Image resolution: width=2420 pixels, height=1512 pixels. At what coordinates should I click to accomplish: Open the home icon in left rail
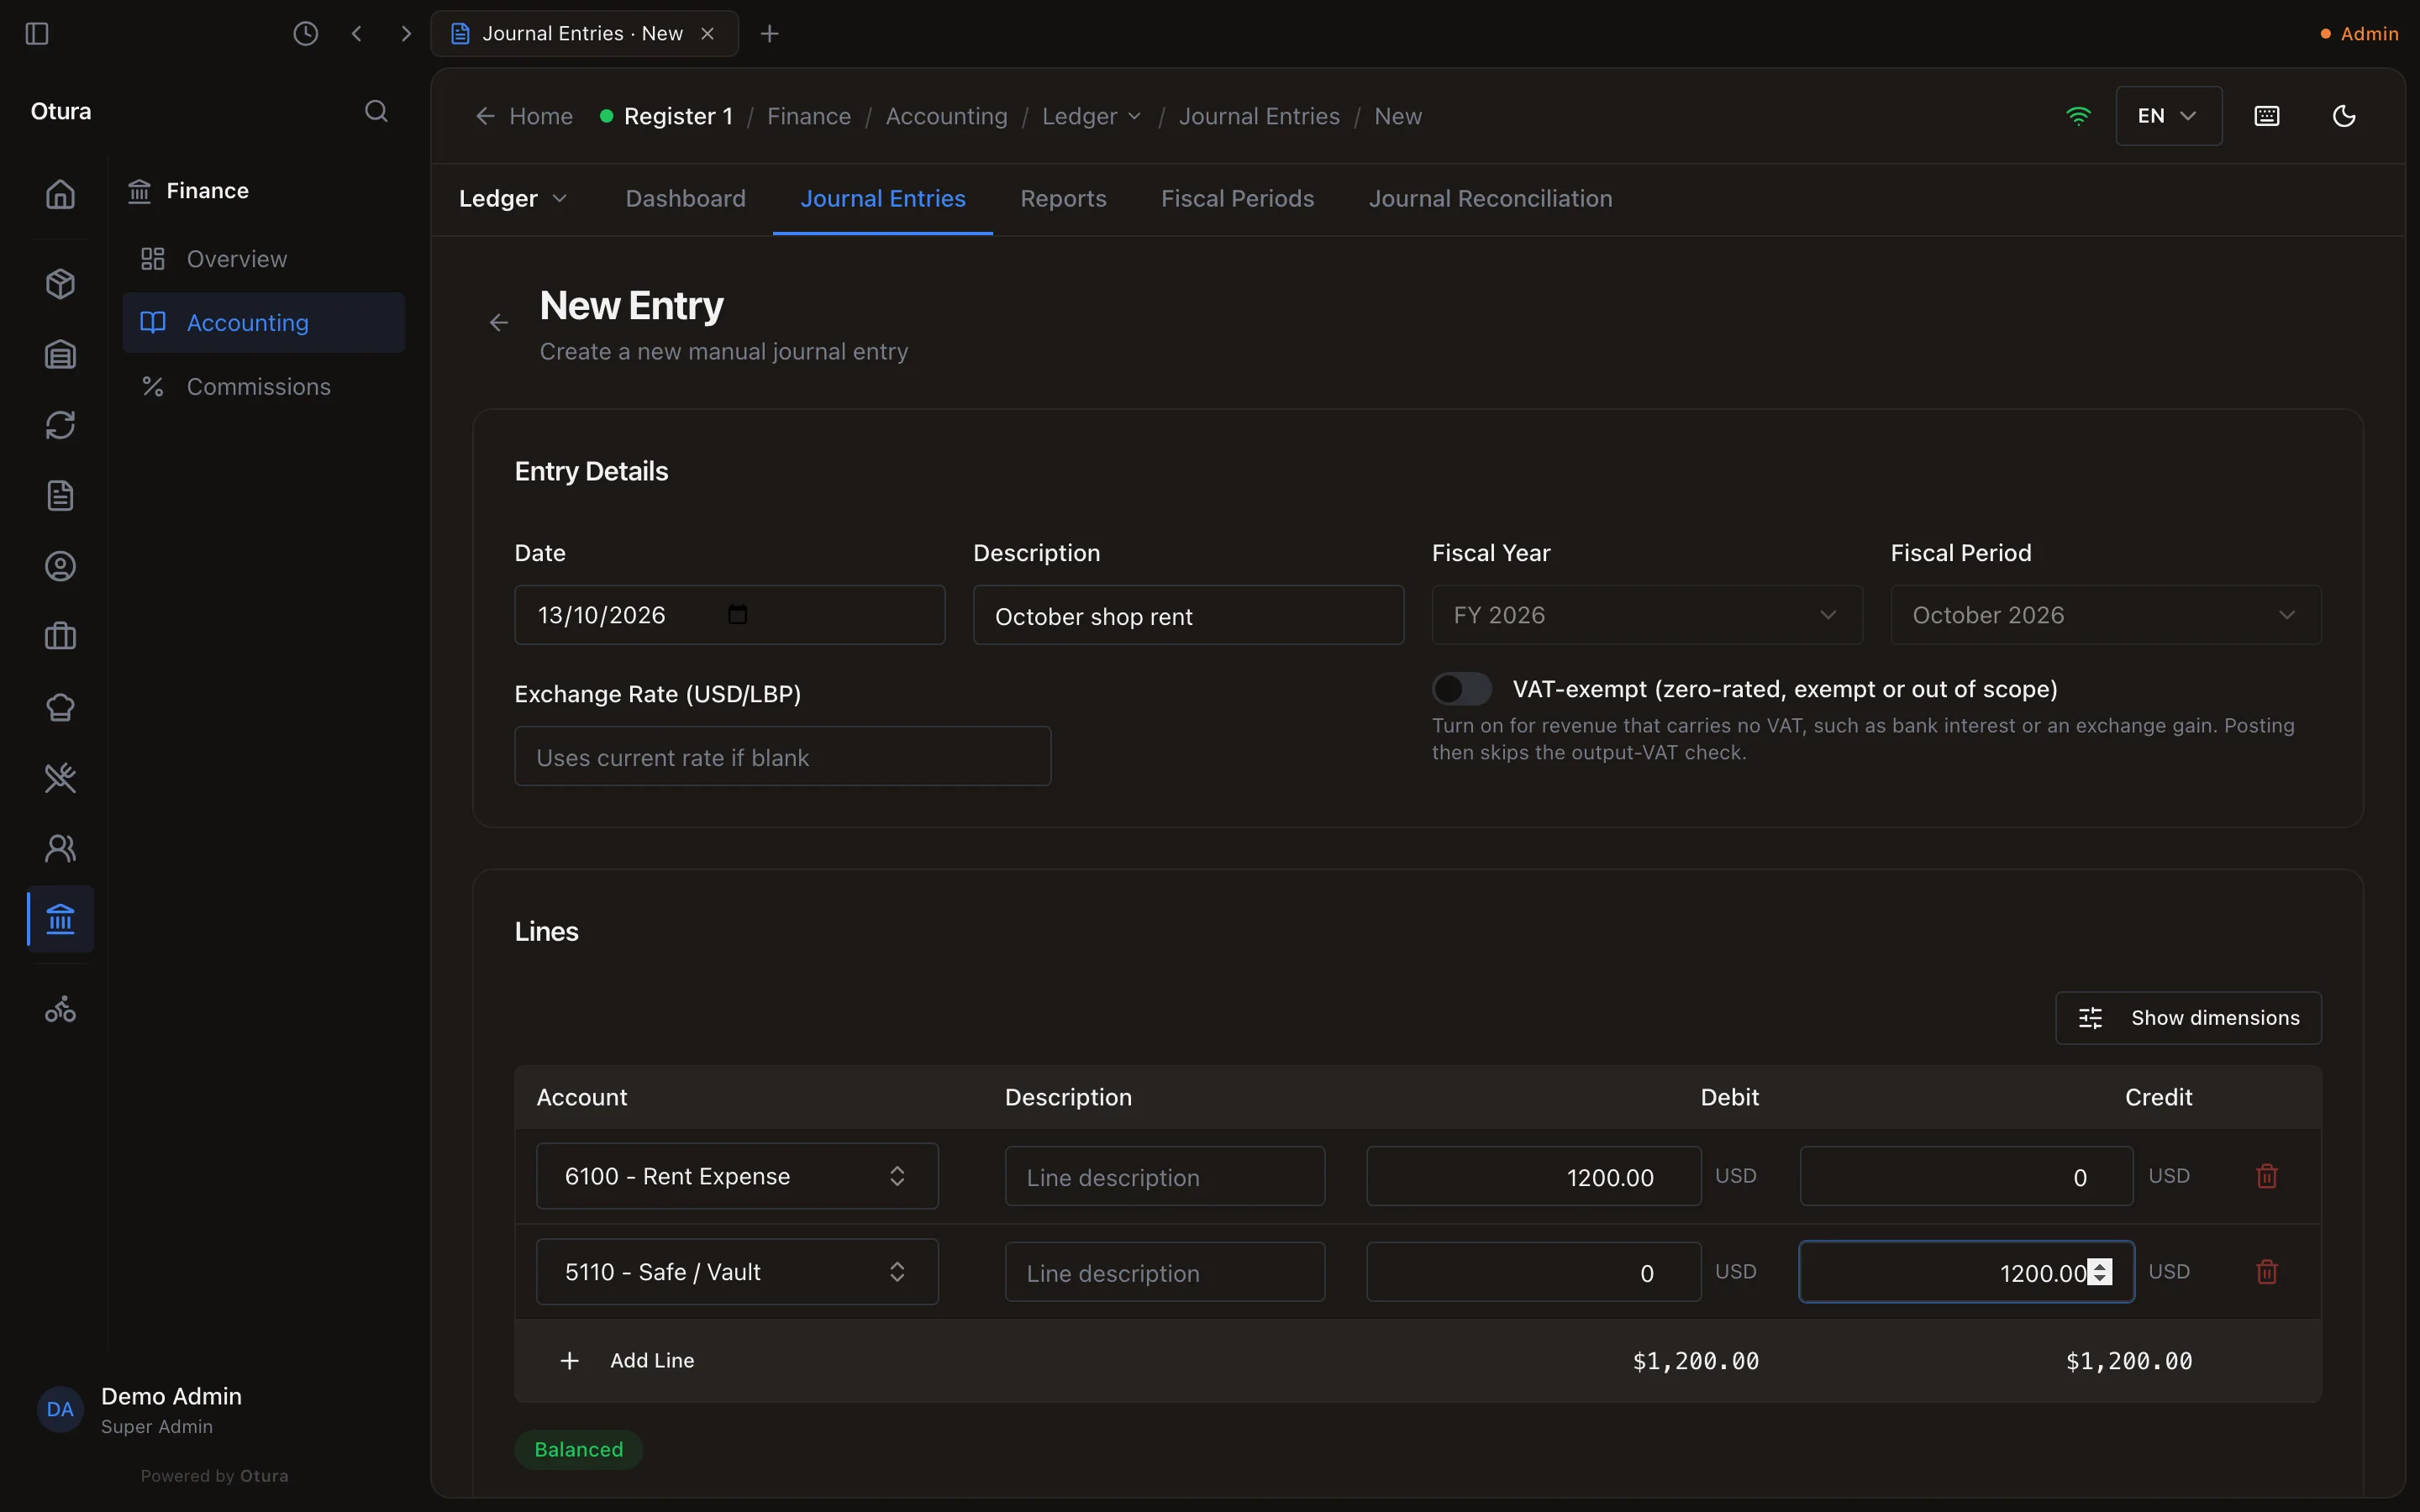(x=61, y=194)
